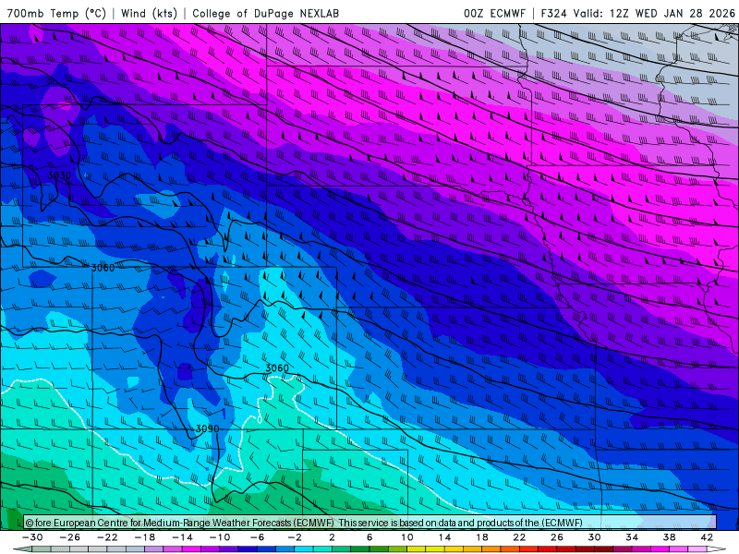
Task: Click the -30 colorbar scale label
Action: (32, 537)
